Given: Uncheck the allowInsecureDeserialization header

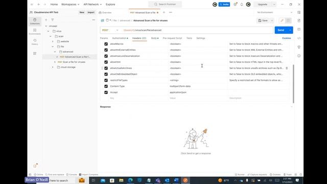Looking at the screenshot, I should point(106,56).
